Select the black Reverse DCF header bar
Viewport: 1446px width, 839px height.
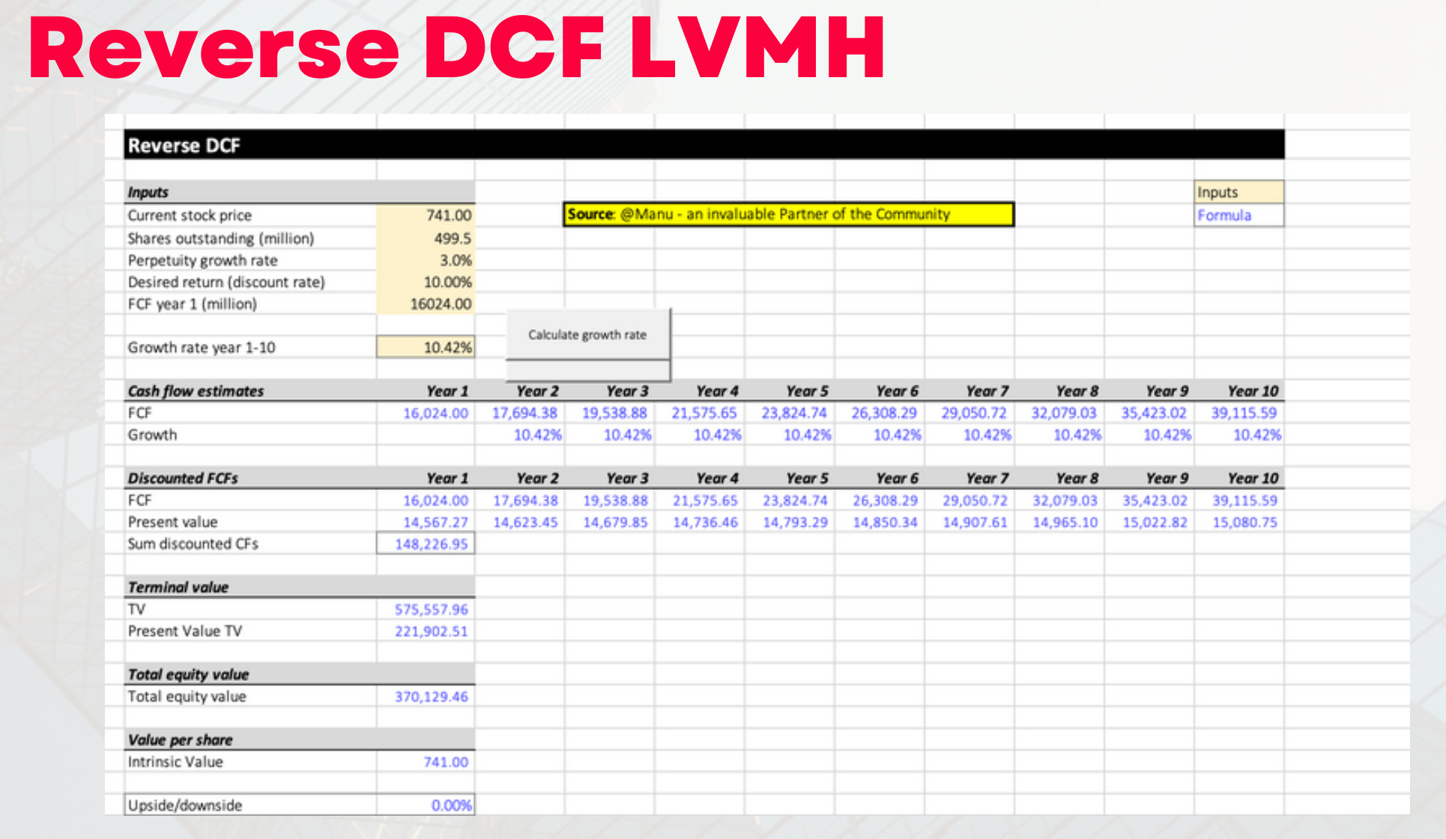tap(703, 145)
